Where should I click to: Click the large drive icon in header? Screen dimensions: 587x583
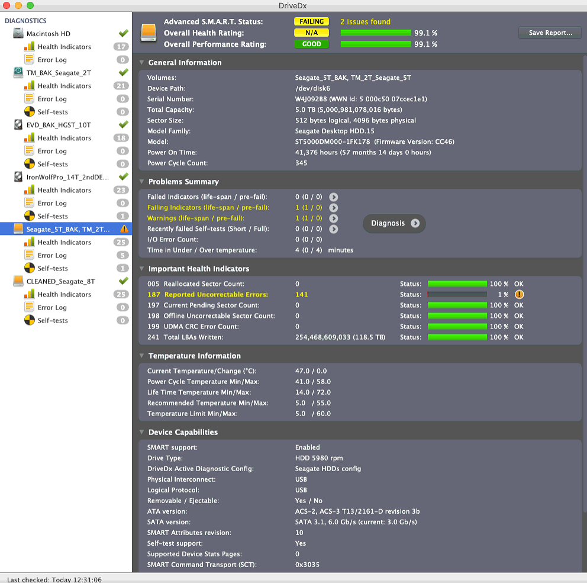click(x=149, y=33)
